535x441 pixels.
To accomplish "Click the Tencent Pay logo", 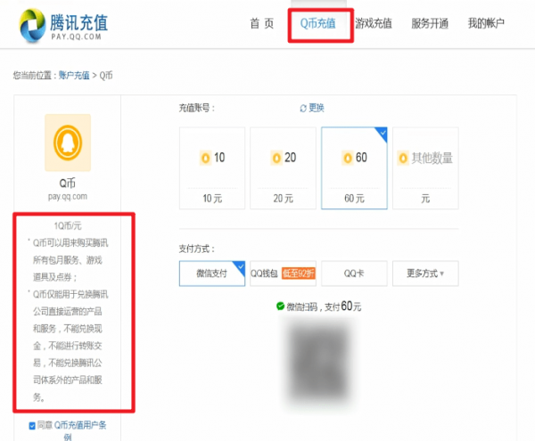I will tap(64, 25).
